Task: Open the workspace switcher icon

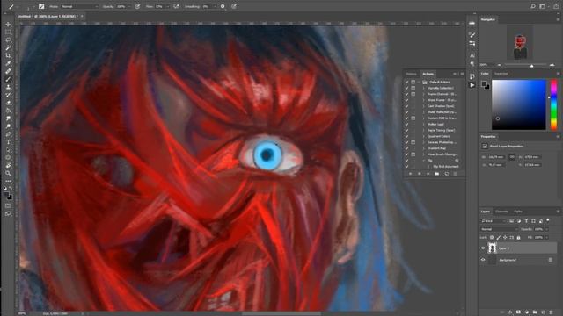Action: [x=542, y=6]
